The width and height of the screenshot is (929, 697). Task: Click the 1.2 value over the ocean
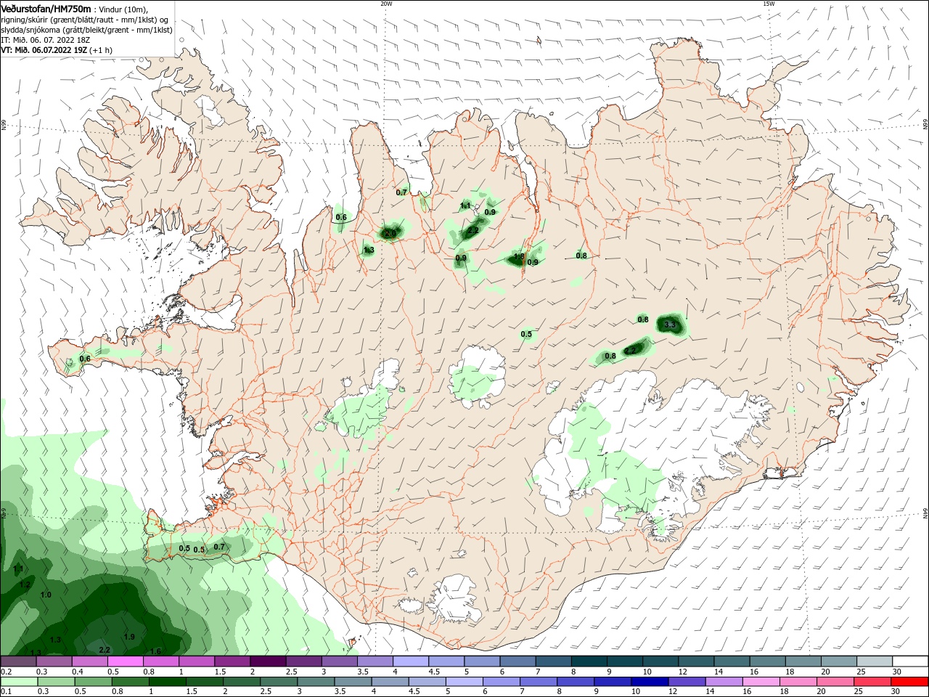point(25,584)
